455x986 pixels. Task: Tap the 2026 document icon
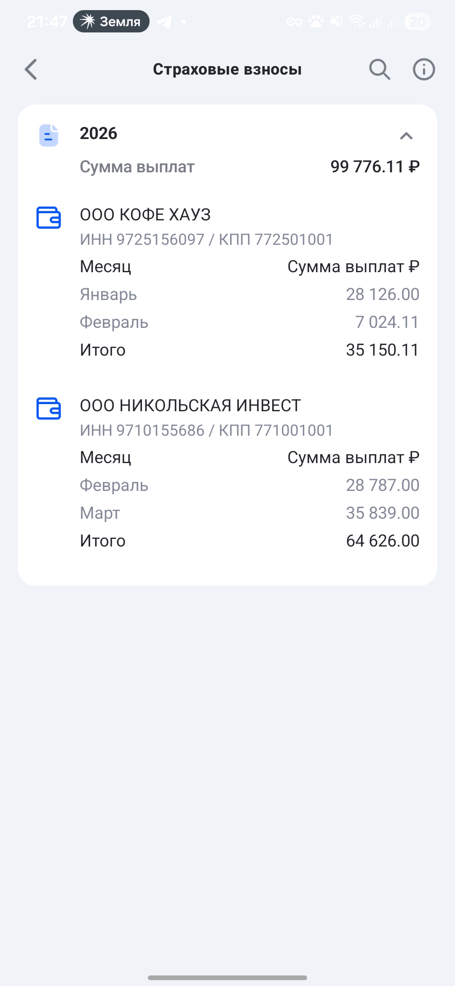48,135
